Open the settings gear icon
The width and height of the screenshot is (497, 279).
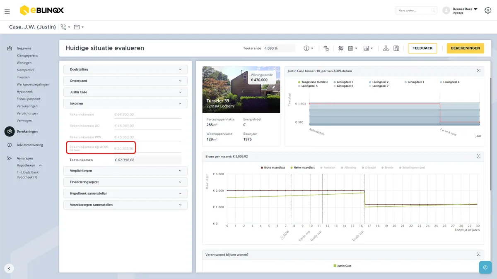(487, 10)
